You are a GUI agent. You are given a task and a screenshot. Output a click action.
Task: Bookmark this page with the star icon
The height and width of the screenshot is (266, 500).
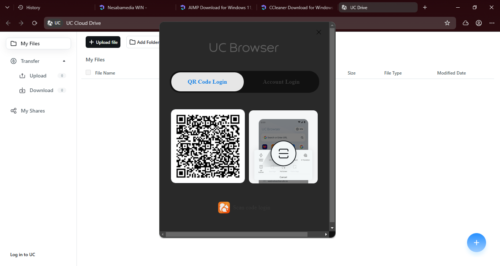(x=447, y=23)
